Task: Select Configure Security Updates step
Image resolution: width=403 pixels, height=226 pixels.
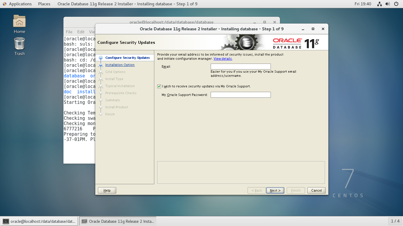Action: pos(127,58)
